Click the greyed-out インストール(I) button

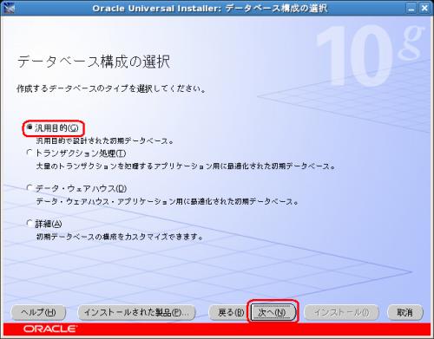[341, 312]
